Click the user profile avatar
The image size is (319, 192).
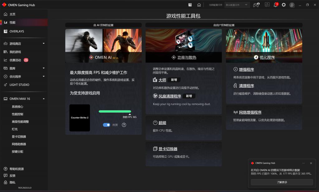point(292,5)
